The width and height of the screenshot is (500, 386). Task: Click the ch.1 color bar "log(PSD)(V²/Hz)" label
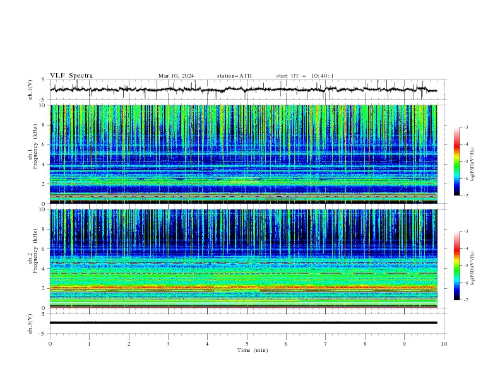tap(473, 165)
